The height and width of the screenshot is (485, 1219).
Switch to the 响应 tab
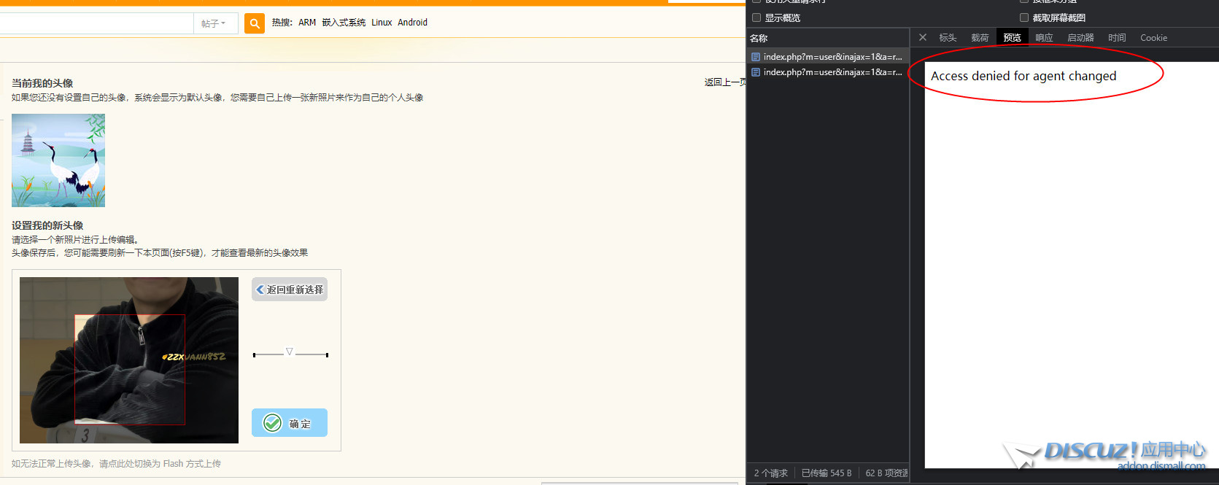pos(1044,38)
